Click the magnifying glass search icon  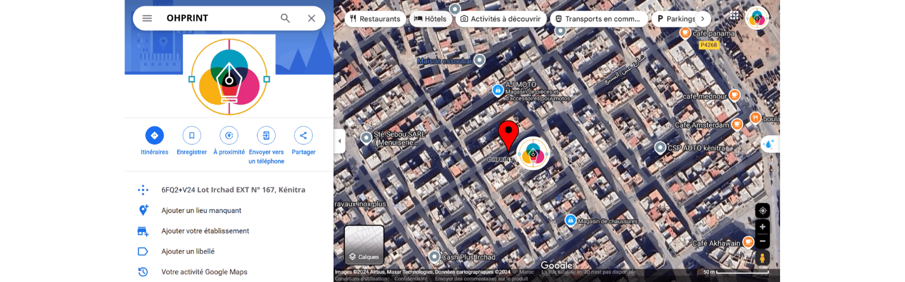[x=285, y=18]
